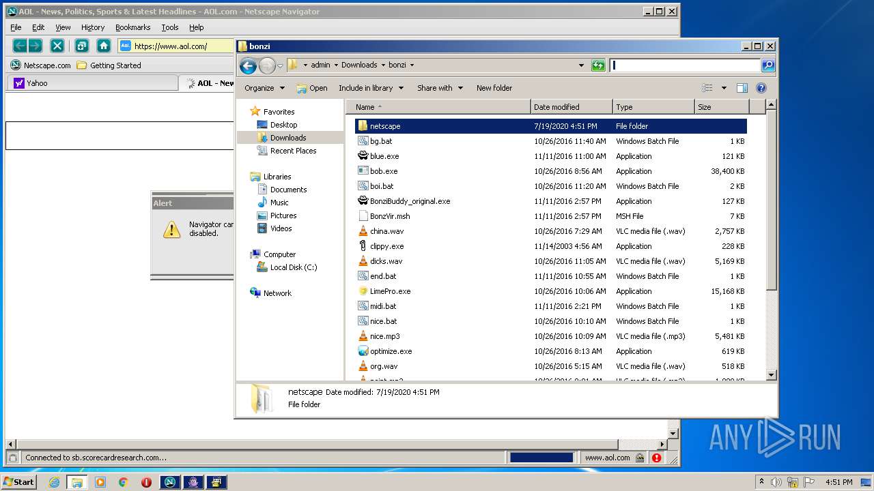The width and height of the screenshot is (874, 491).
Task: Click the Open button in Explorer toolbar
Action: coord(312,88)
